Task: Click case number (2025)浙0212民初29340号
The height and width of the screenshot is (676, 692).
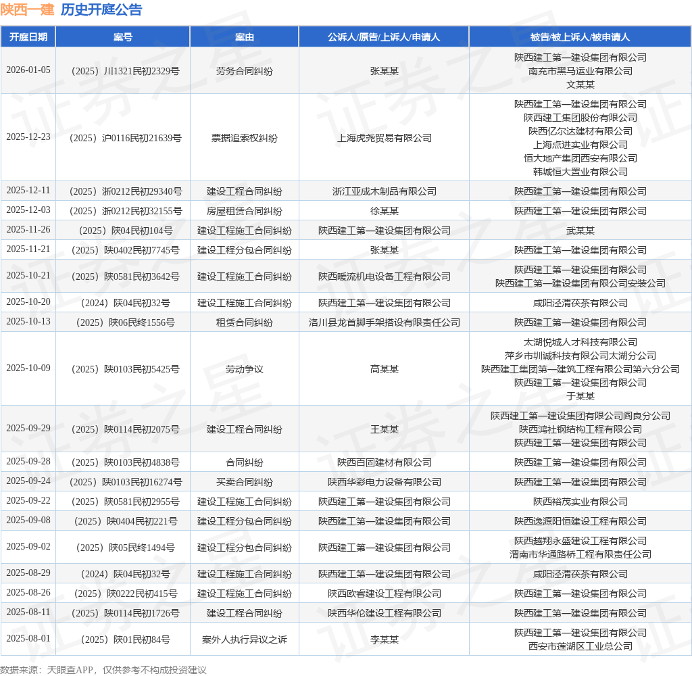Action: pyautogui.click(x=125, y=191)
